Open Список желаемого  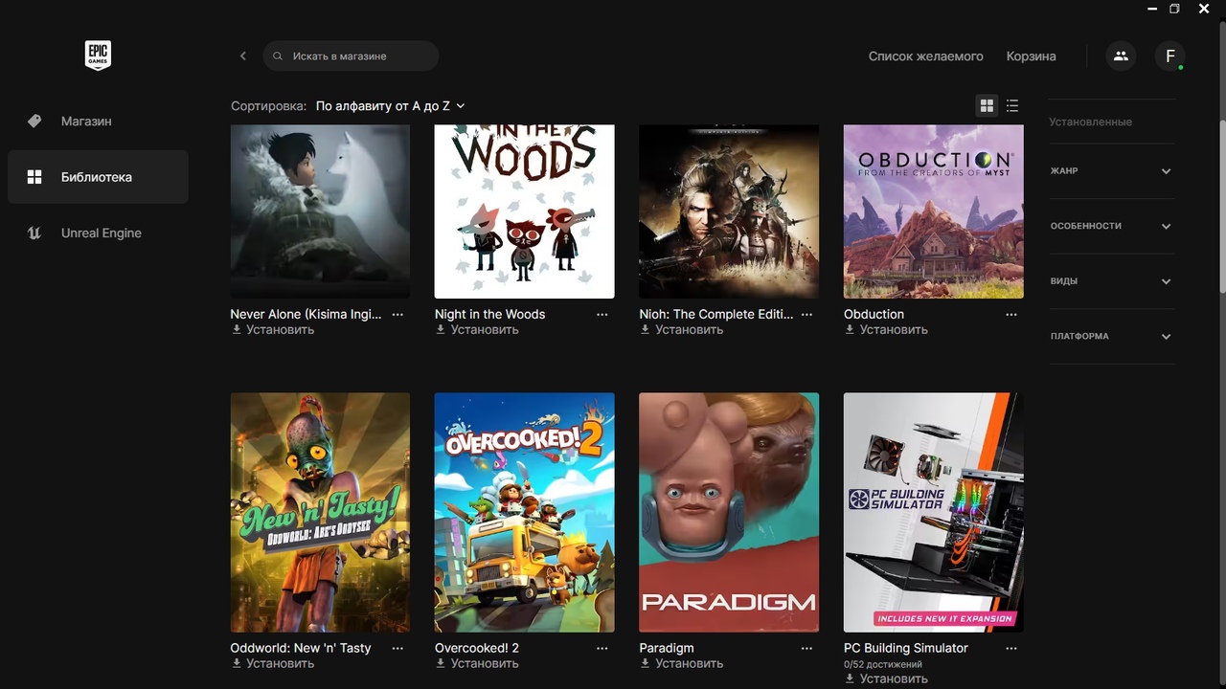pos(925,56)
